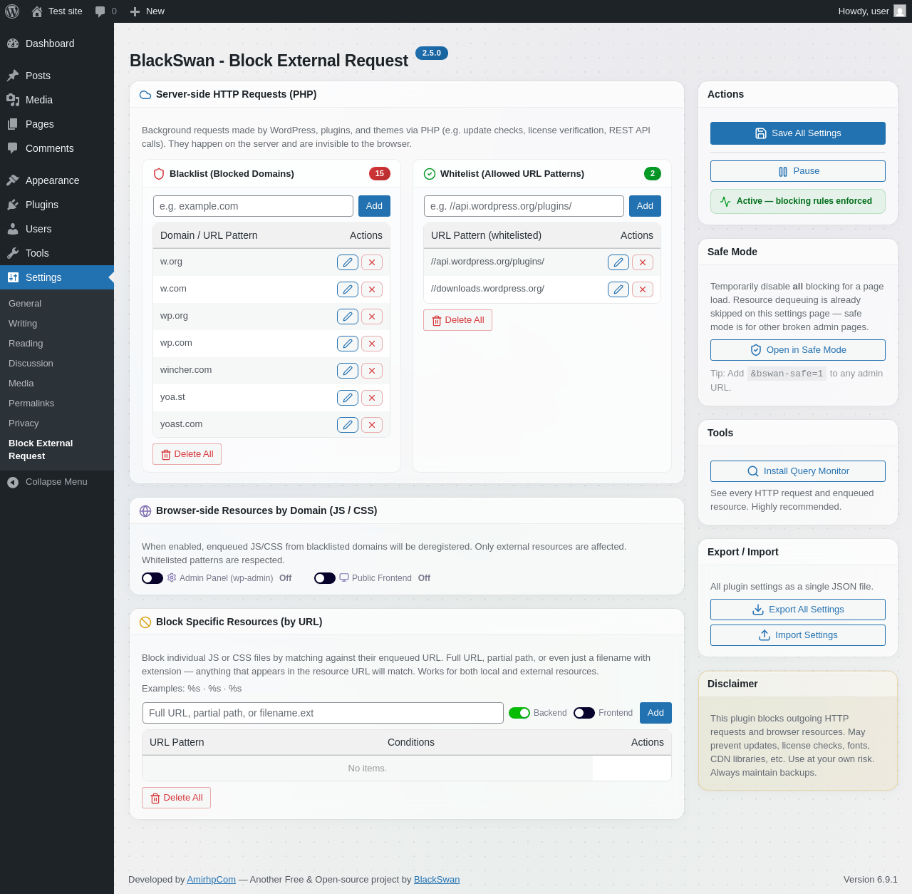Viewport: 912px width, 894px height.
Task: Click New in the admin bar
Action: pos(147,11)
